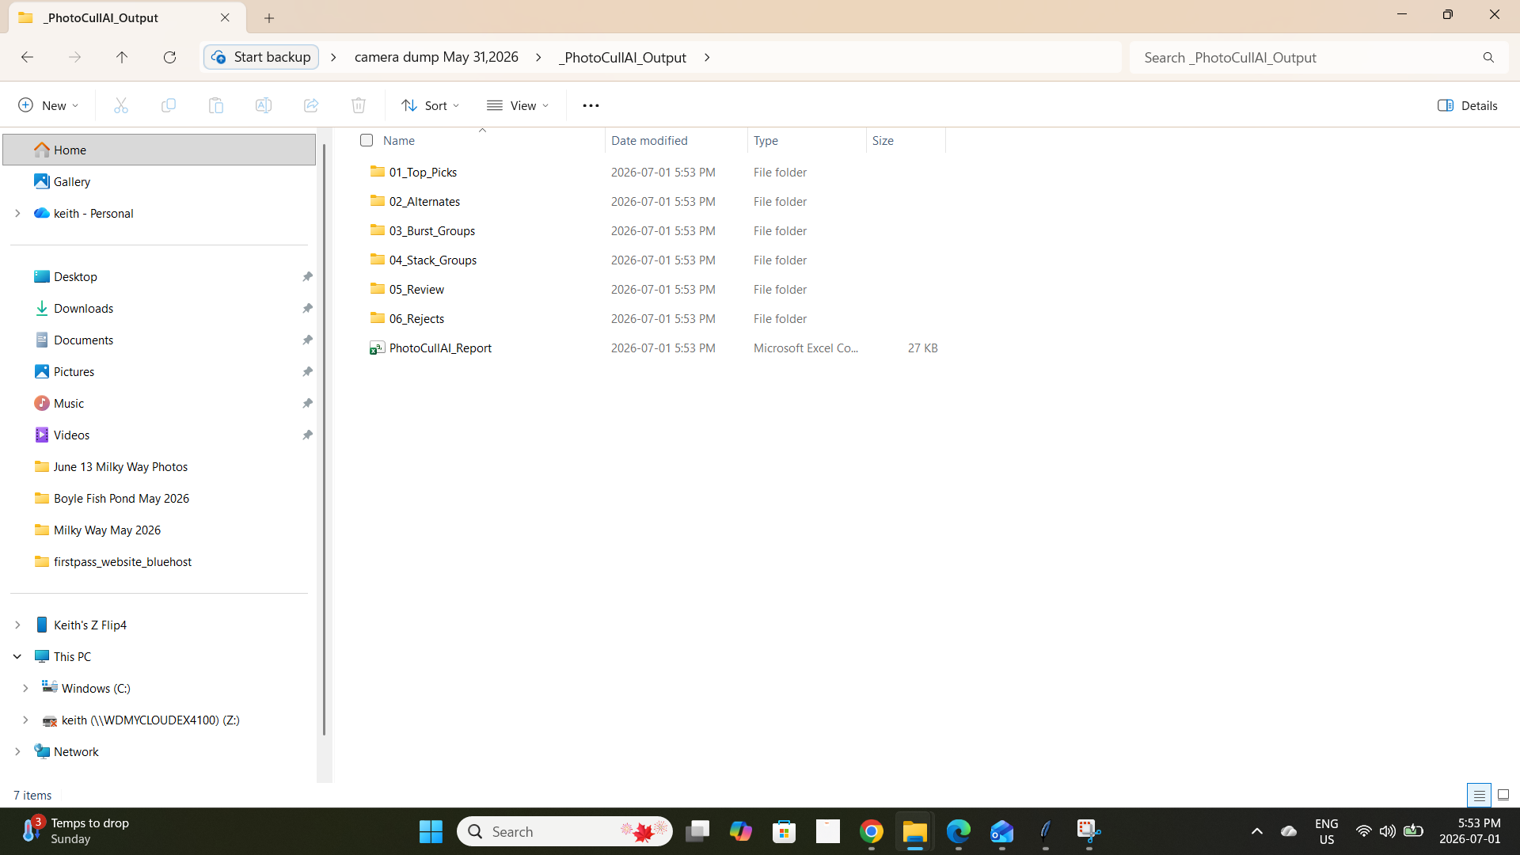Collapse the This PC node
Viewport: 1520px width, 855px height.
pyautogui.click(x=17, y=656)
